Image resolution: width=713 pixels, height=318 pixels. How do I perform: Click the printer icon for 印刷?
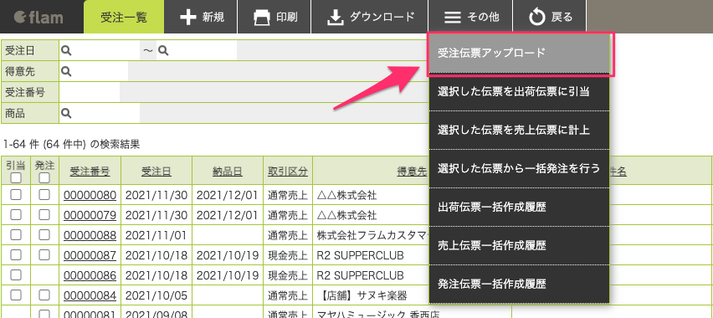(x=261, y=18)
